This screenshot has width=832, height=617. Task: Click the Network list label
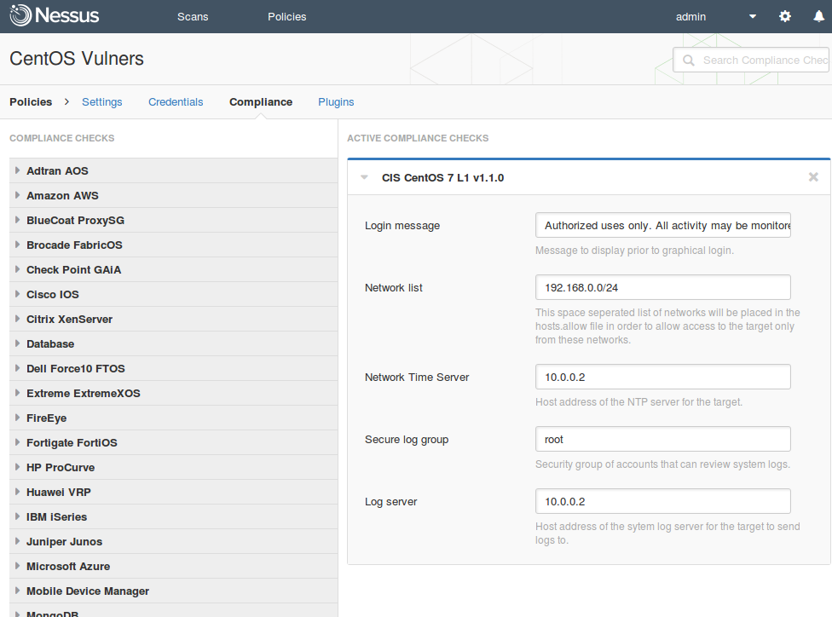[x=394, y=287]
